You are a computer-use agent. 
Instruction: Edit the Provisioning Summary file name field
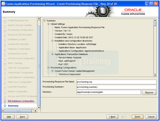pyautogui.click(x=116, y=87)
